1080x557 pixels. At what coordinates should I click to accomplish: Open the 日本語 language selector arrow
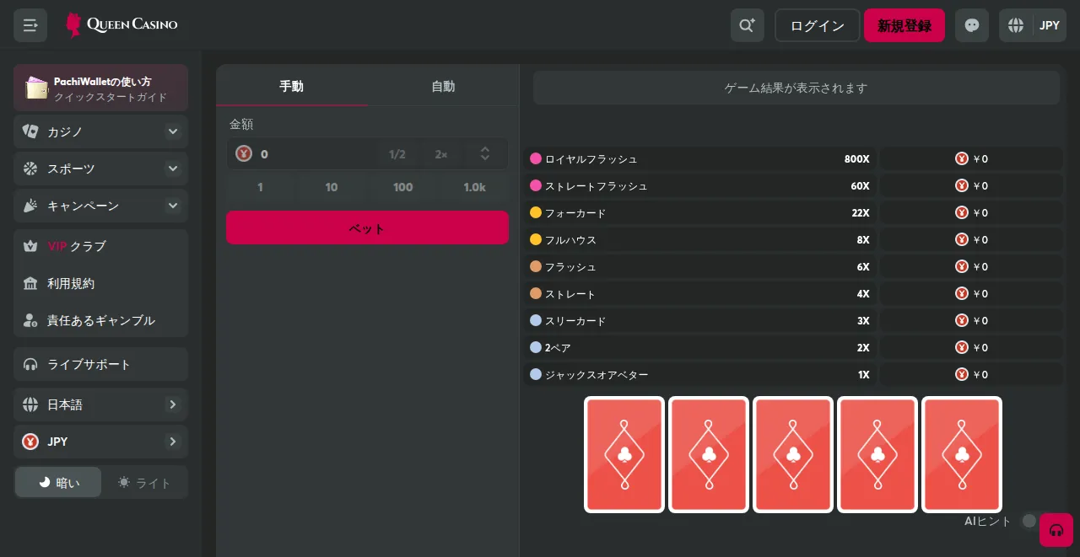click(x=173, y=404)
